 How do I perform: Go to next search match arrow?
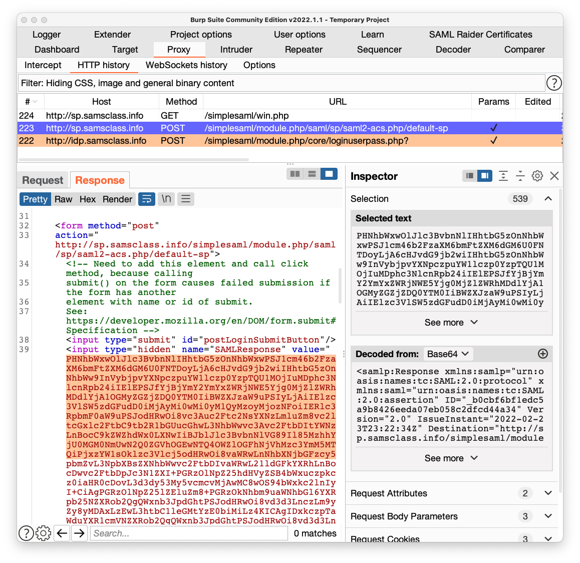(x=79, y=533)
